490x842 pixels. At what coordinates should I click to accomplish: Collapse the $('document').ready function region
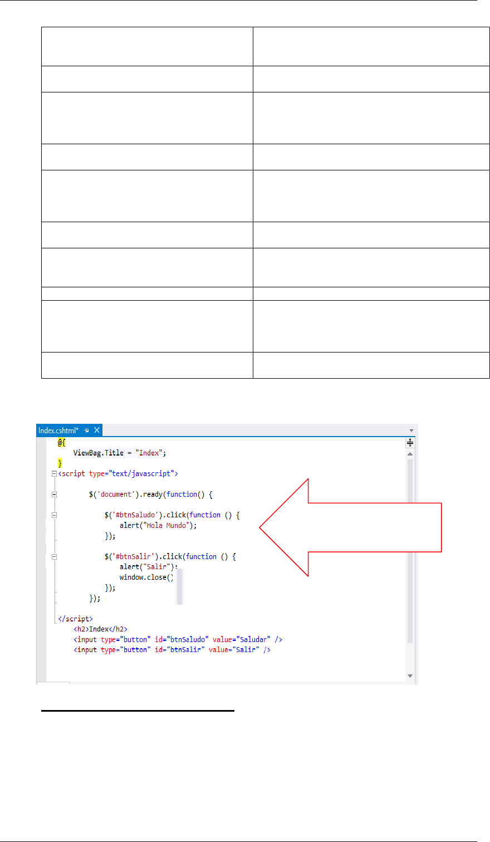tap(54, 495)
